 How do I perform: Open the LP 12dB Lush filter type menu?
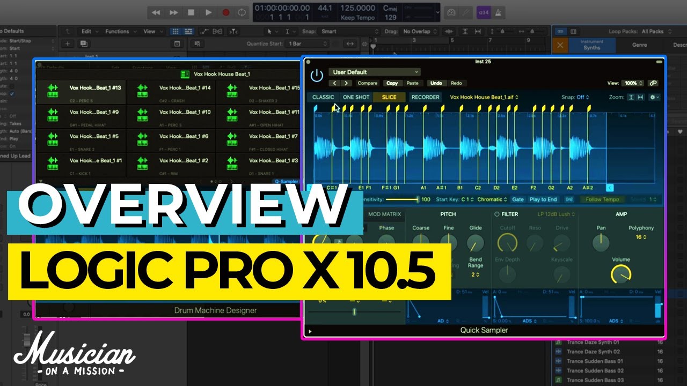coord(556,214)
